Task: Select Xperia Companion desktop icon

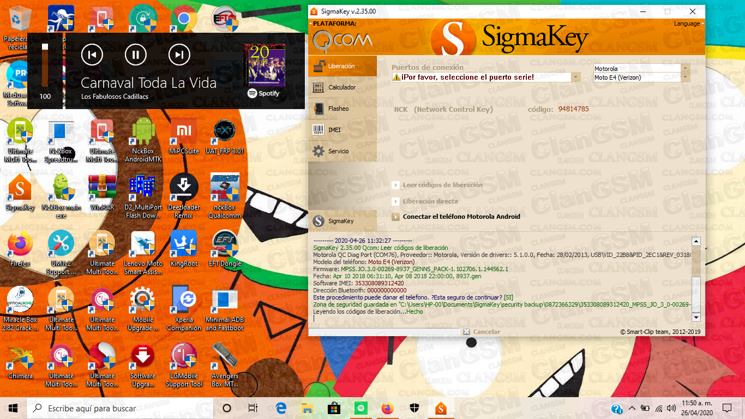Action: pos(184,309)
